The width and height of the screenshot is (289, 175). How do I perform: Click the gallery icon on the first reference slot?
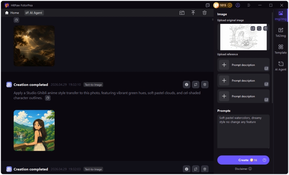click(266, 69)
